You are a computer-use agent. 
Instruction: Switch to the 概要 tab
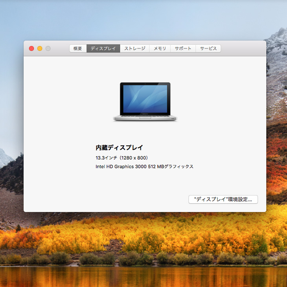78,48
